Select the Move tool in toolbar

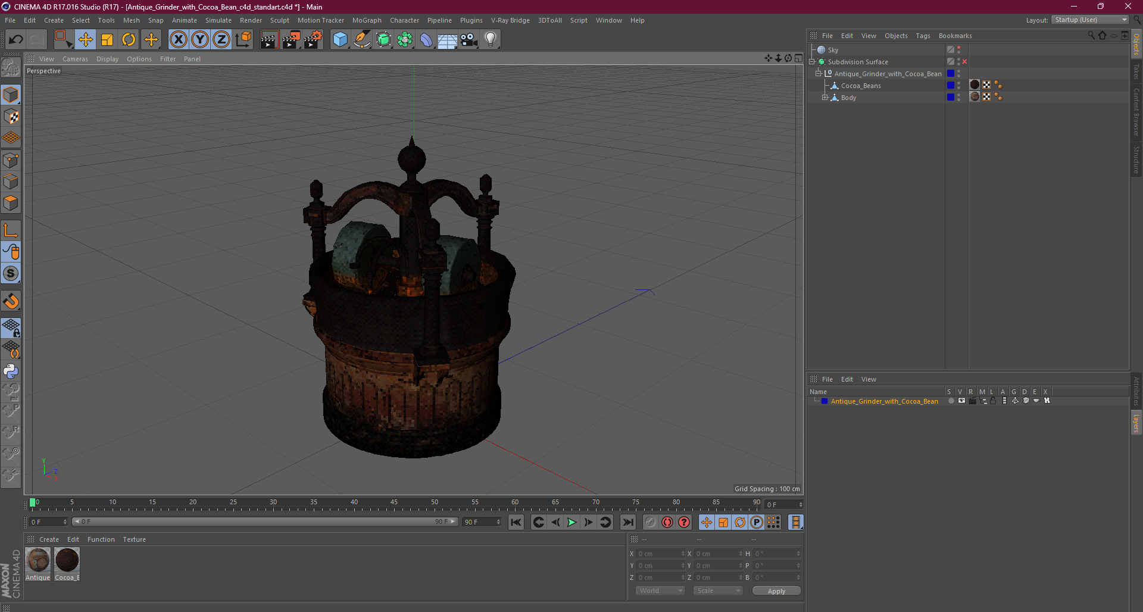click(x=85, y=40)
